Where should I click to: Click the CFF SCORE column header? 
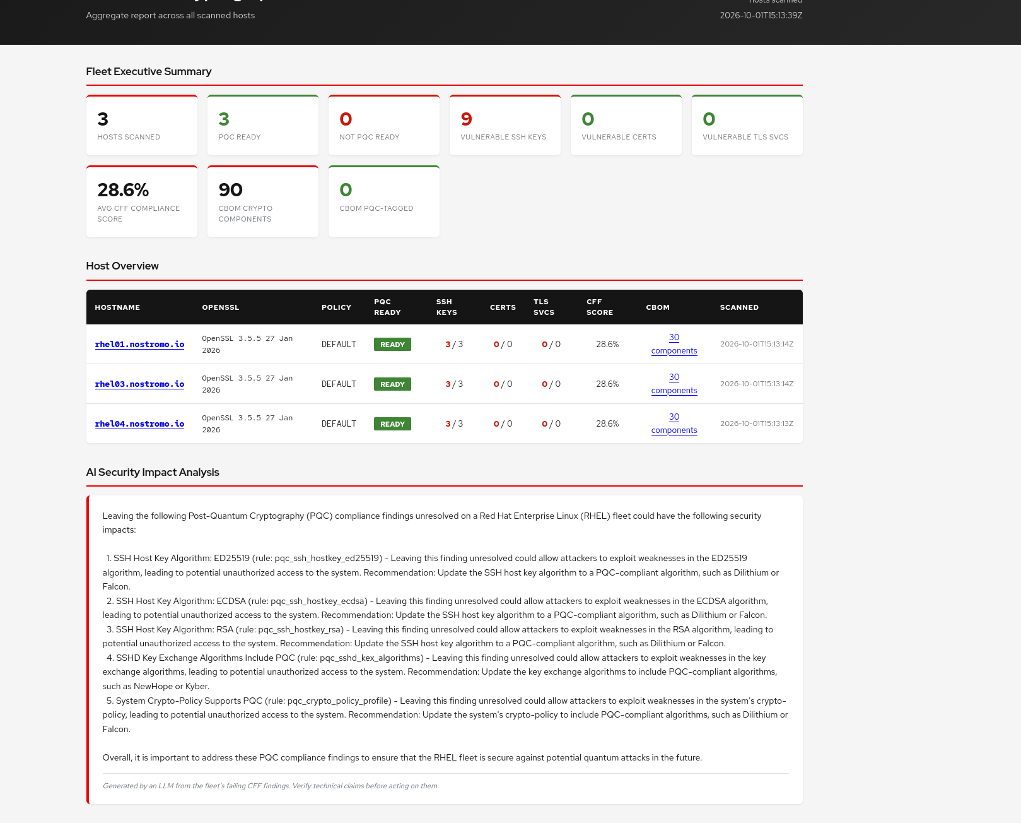pyautogui.click(x=600, y=307)
